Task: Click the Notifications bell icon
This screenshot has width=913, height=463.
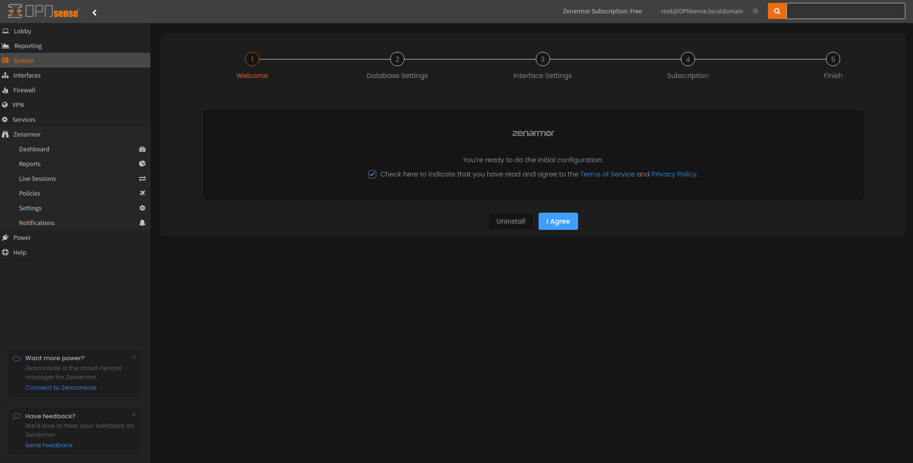Action: pyautogui.click(x=142, y=223)
